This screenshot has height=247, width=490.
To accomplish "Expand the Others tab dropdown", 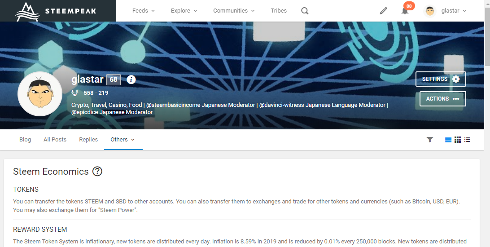I will (x=123, y=140).
